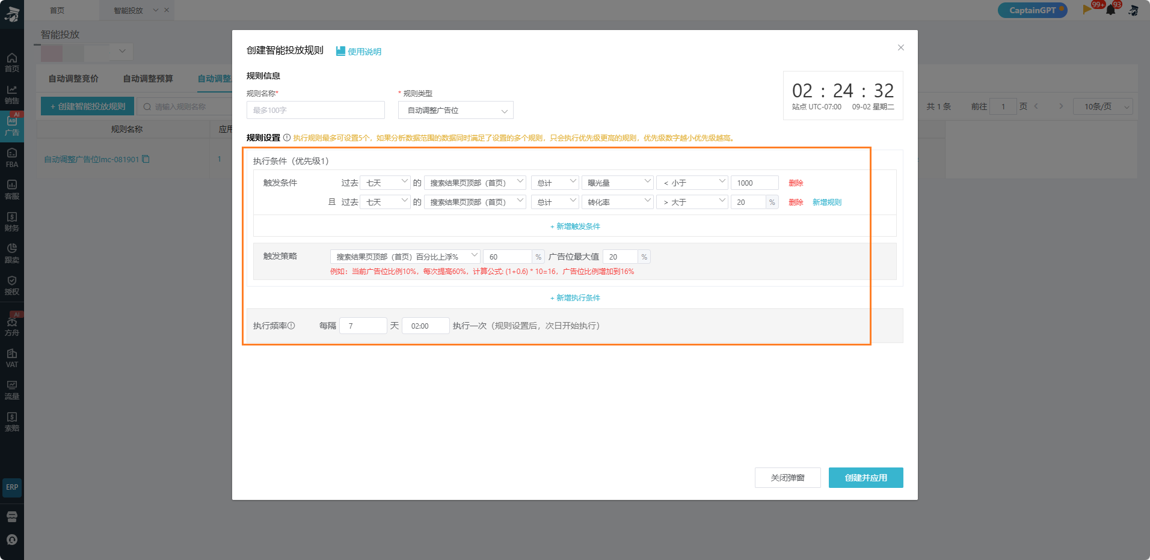Click the info icon beside 规则设置
Image resolution: width=1150 pixels, height=560 pixels.
click(x=287, y=138)
